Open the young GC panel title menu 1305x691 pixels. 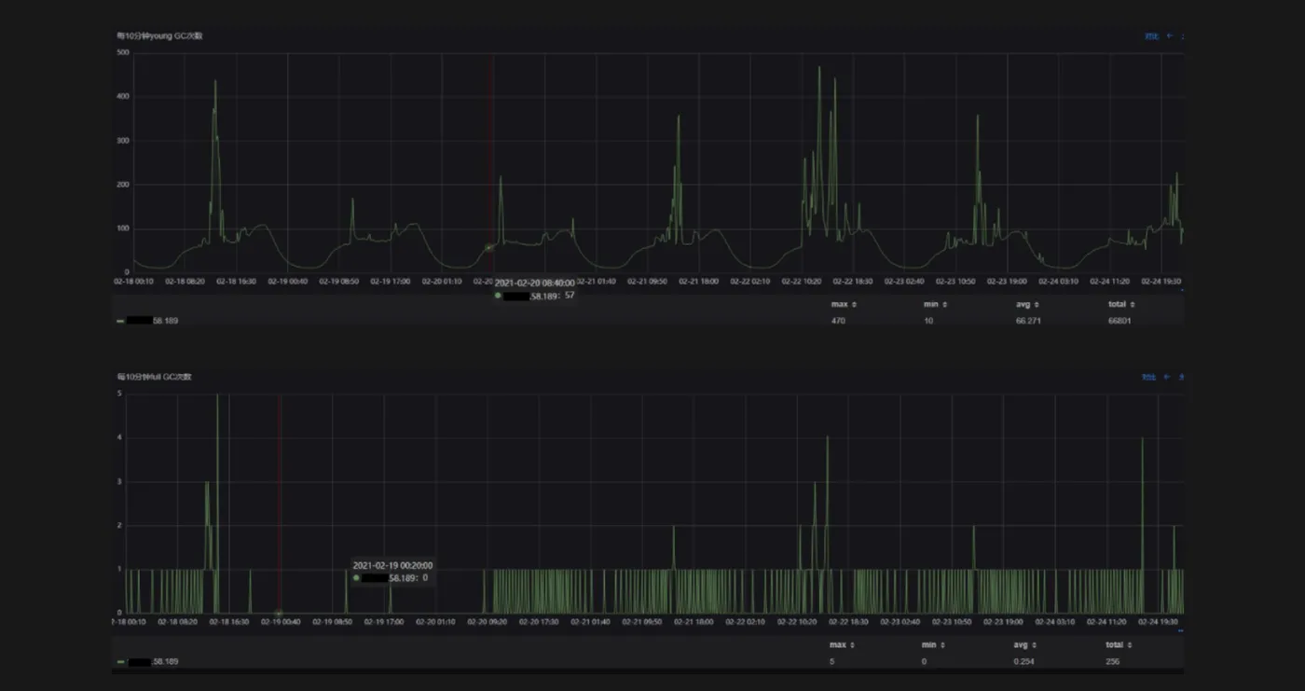click(x=159, y=36)
